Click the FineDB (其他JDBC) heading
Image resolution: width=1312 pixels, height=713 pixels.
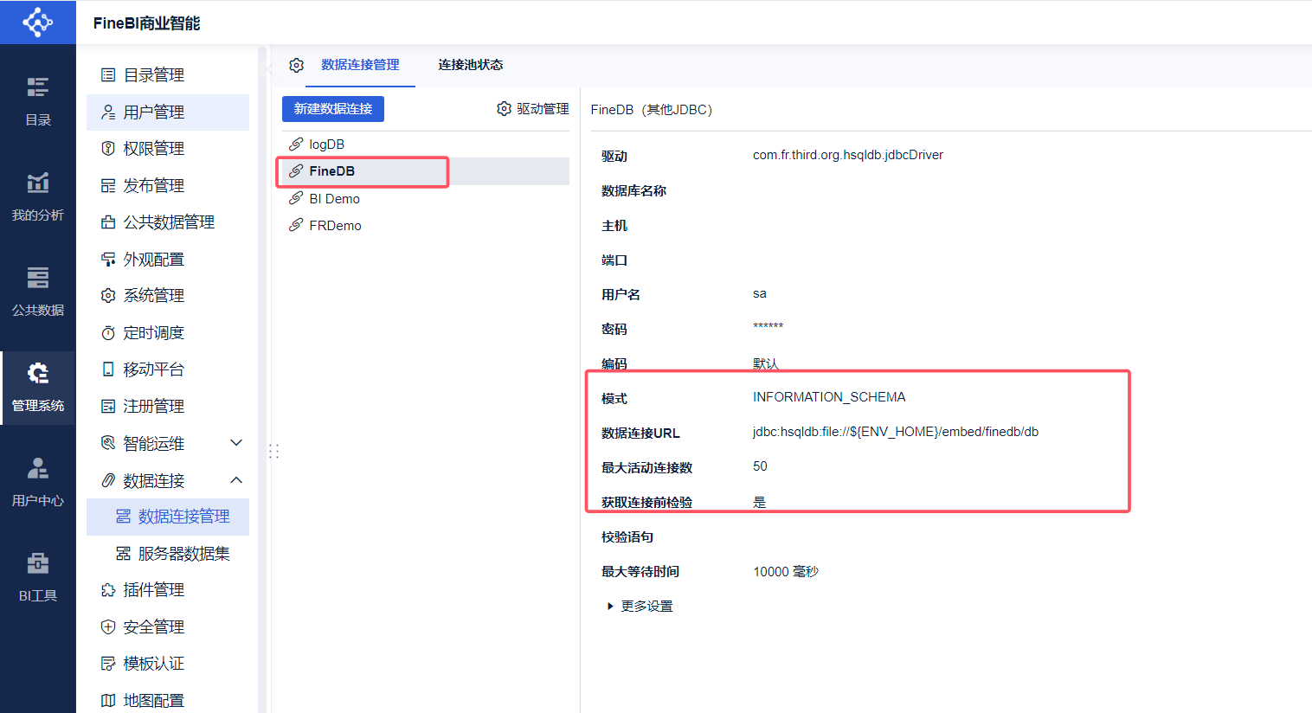(652, 110)
